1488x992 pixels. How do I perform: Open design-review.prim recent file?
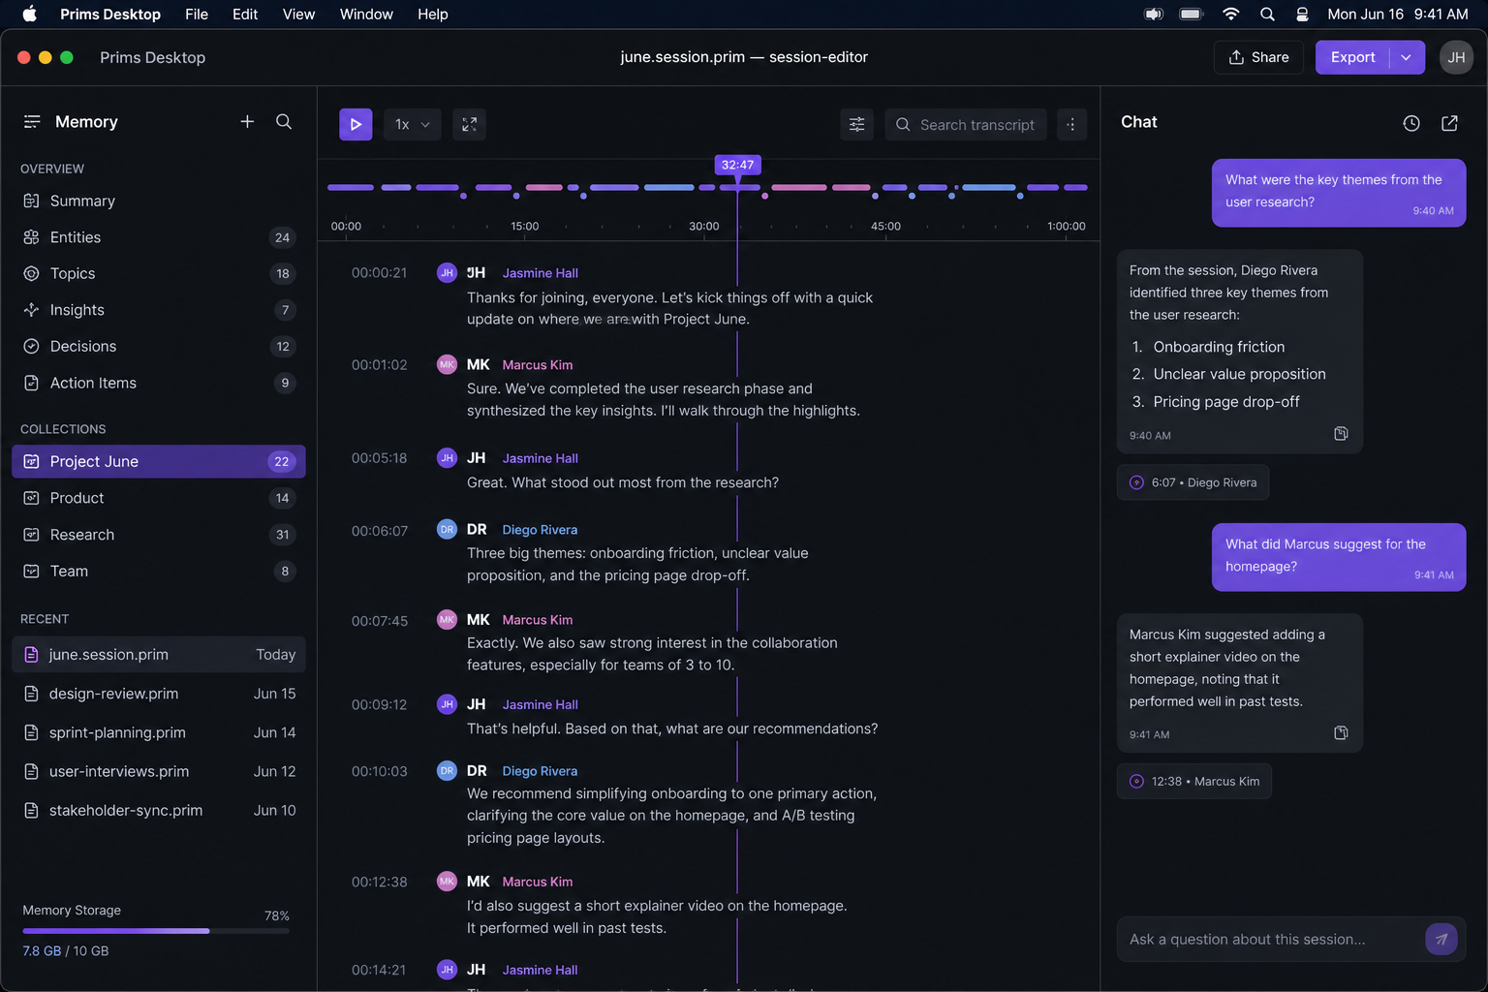pyautogui.click(x=159, y=694)
